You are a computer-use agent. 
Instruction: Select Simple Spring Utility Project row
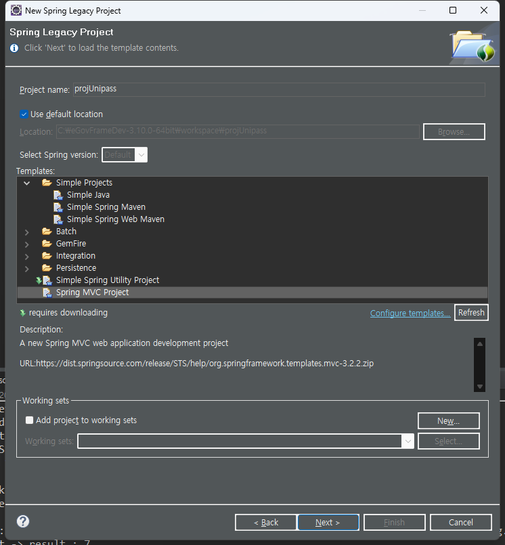252,280
